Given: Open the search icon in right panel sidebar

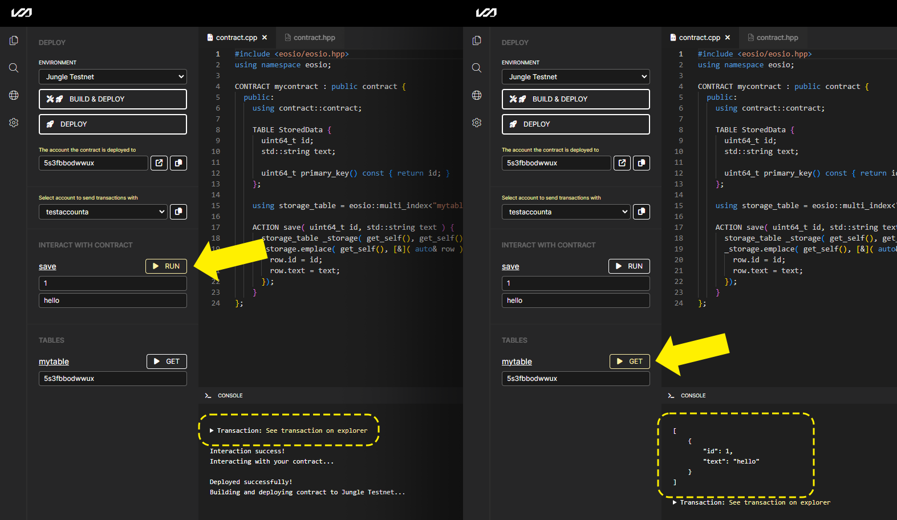Looking at the screenshot, I should (x=477, y=68).
